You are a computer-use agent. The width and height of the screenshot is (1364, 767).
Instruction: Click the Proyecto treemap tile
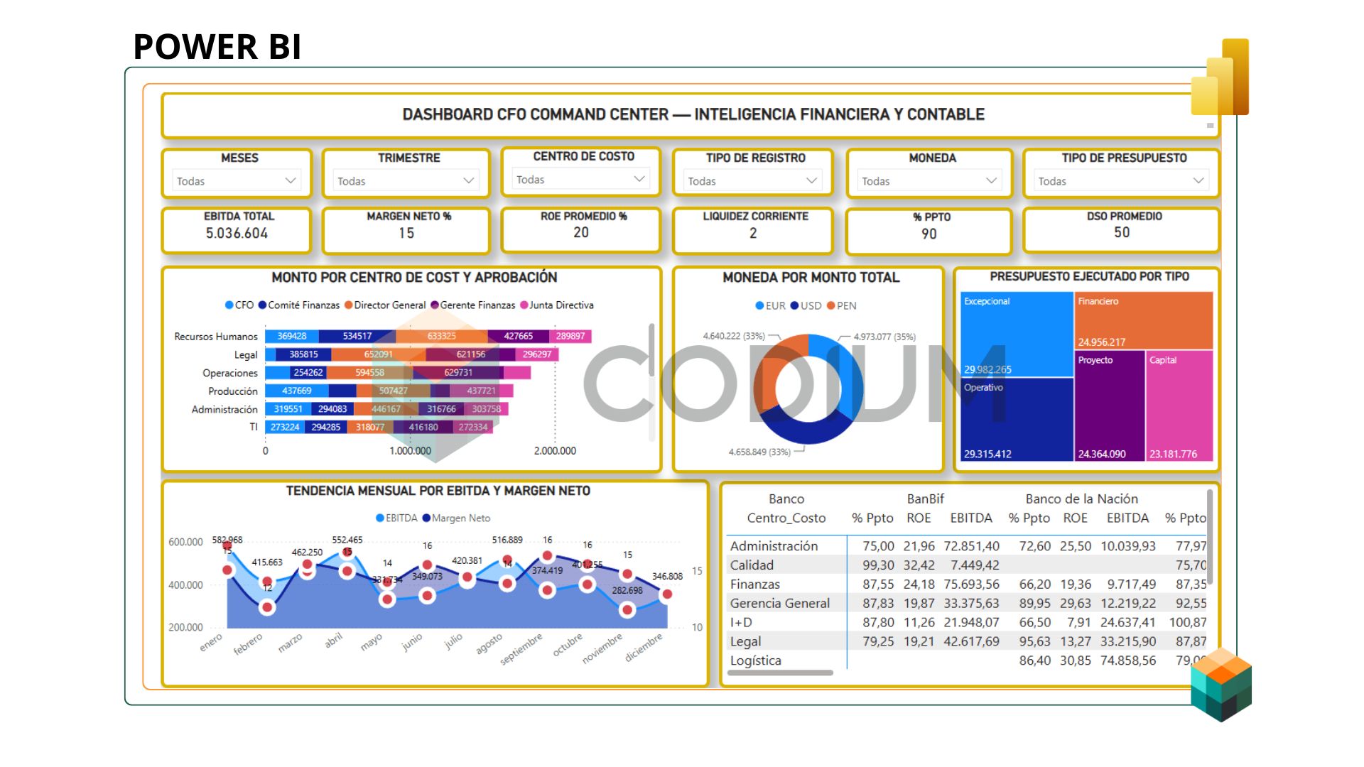click(1110, 406)
